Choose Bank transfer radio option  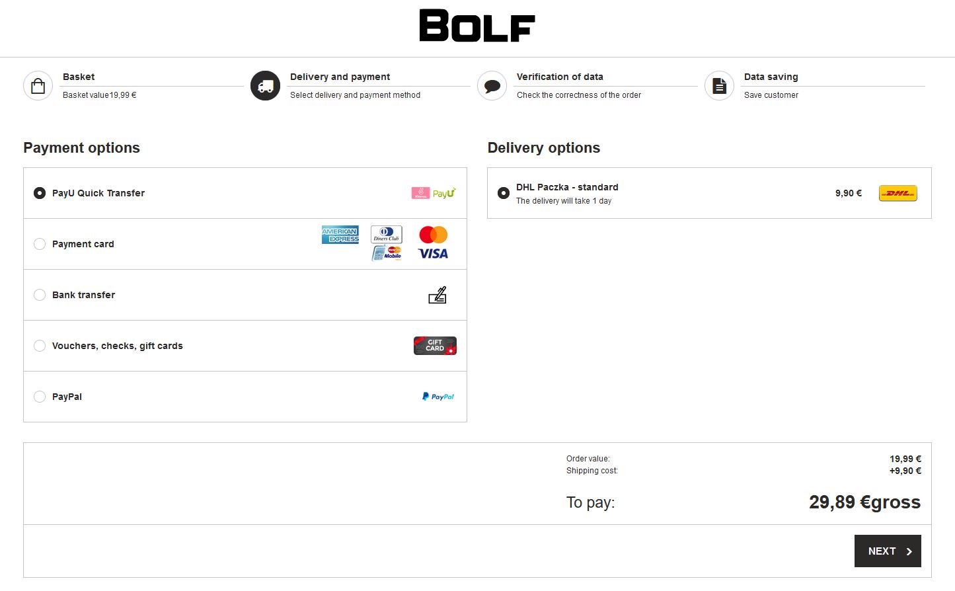[40, 295]
